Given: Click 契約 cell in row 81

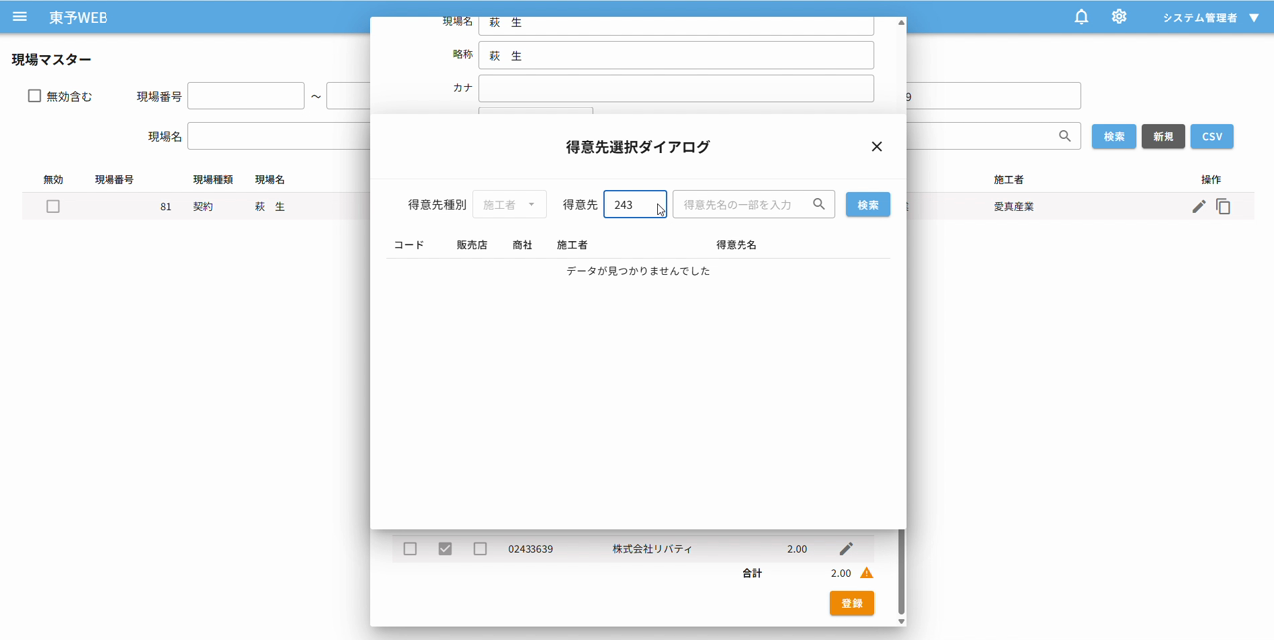Looking at the screenshot, I should coord(203,207).
